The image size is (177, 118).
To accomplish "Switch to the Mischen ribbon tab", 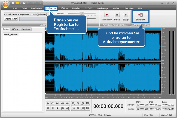I will (116, 8).
